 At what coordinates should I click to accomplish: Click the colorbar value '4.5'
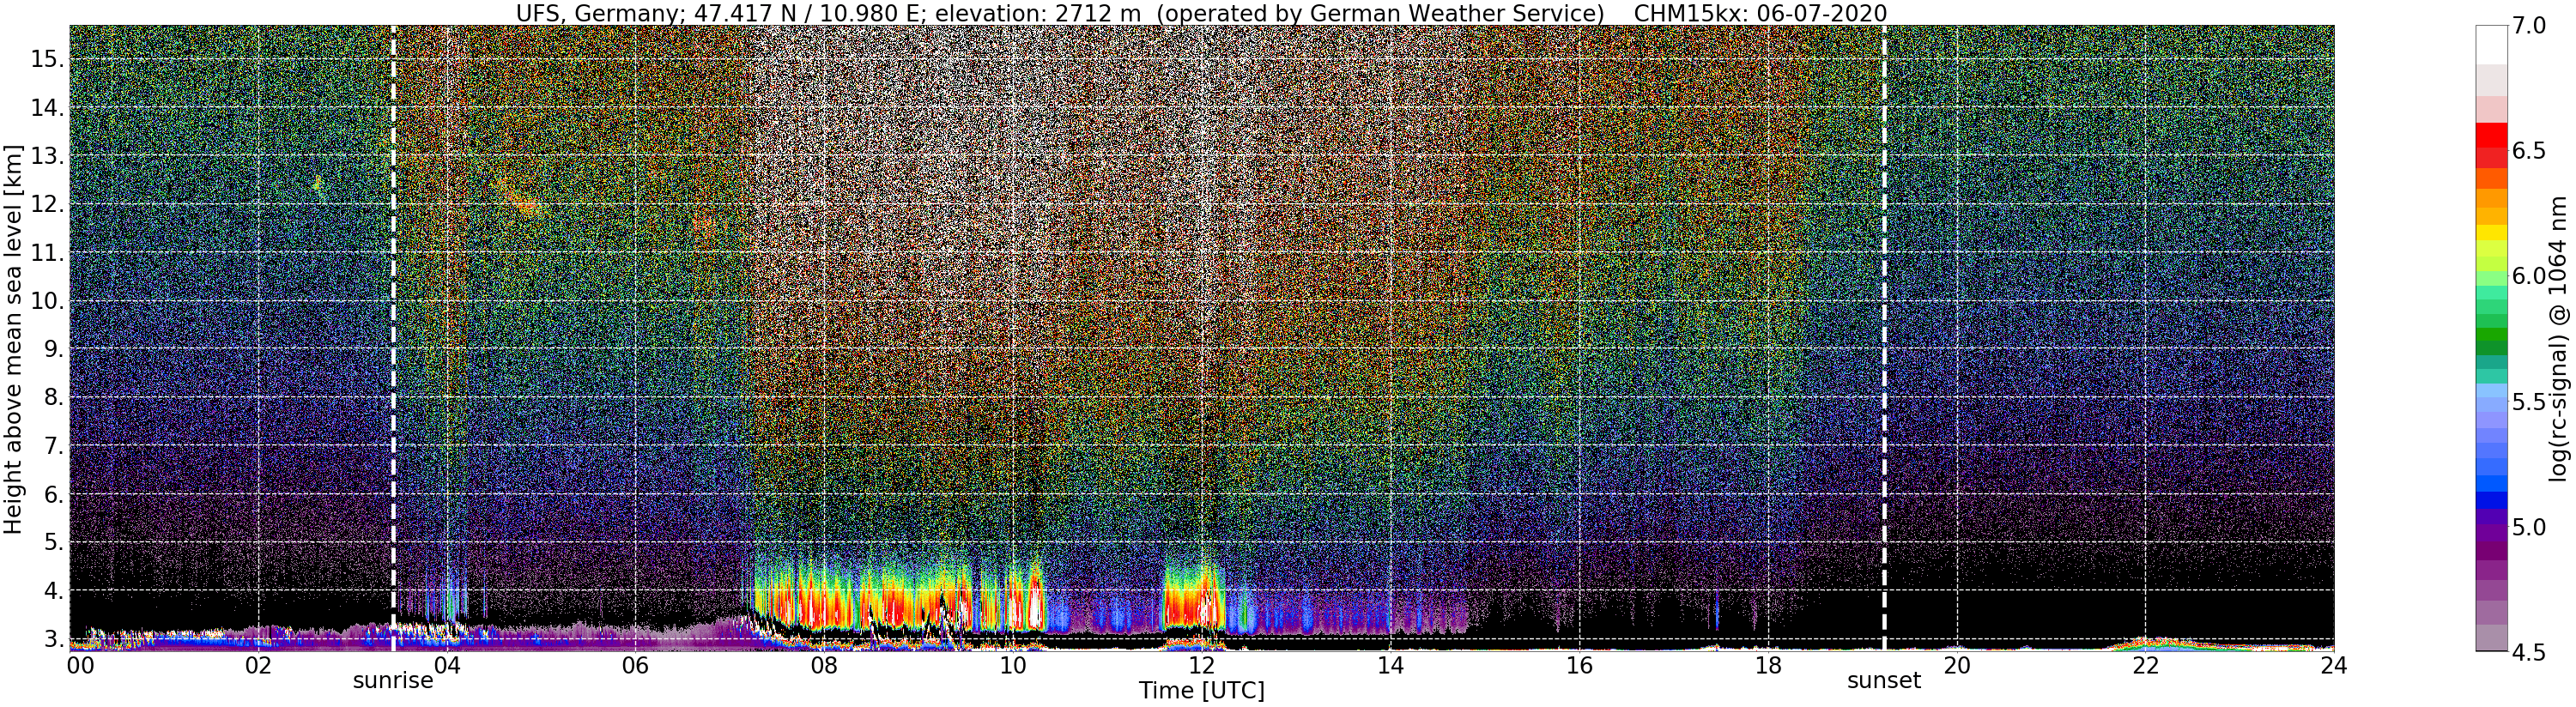2528,652
